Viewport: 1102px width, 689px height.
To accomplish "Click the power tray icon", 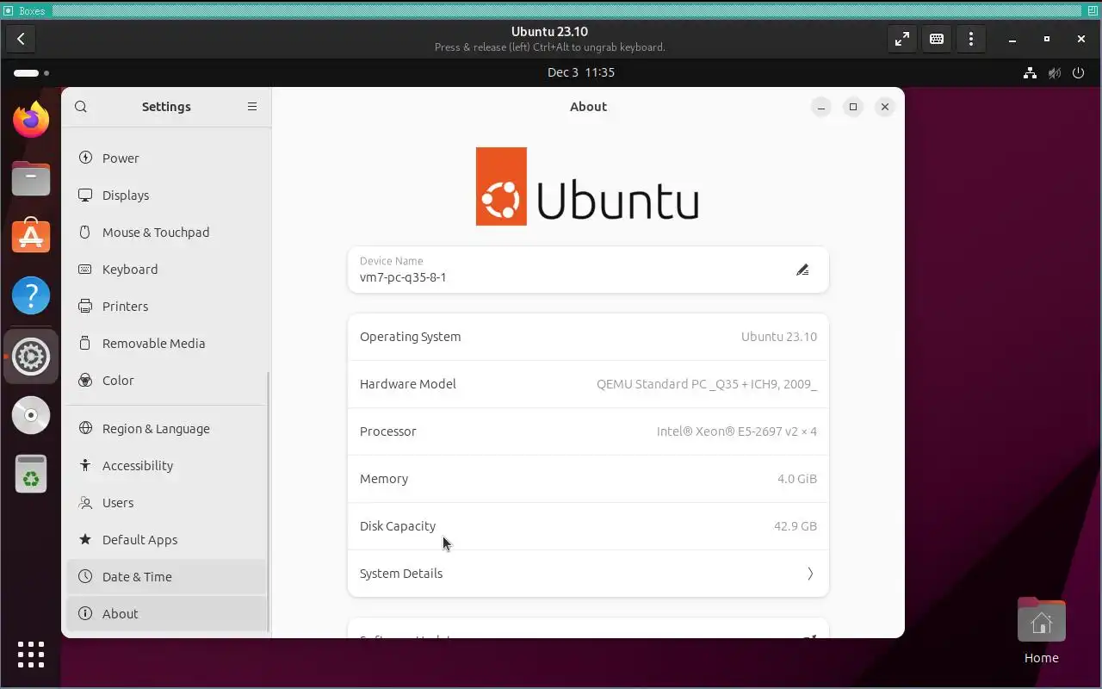I will tap(1078, 73).
